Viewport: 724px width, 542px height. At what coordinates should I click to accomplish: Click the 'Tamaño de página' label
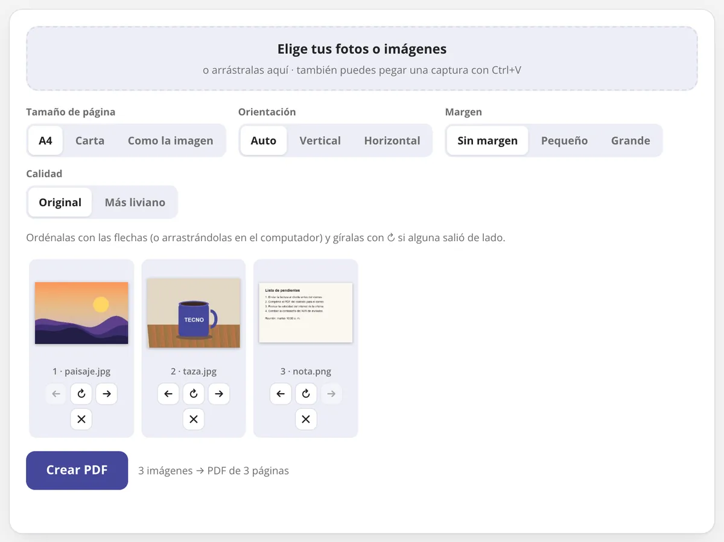click(x=71, y=112)
